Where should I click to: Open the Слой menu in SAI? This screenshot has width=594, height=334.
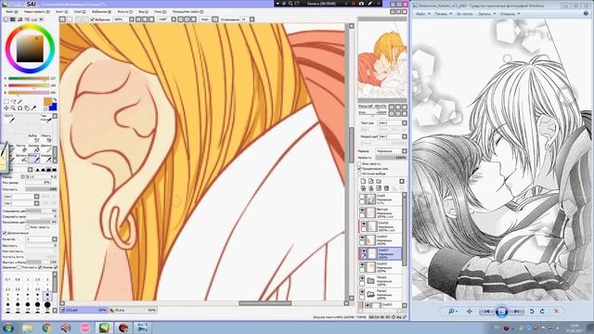coord(79,12)
